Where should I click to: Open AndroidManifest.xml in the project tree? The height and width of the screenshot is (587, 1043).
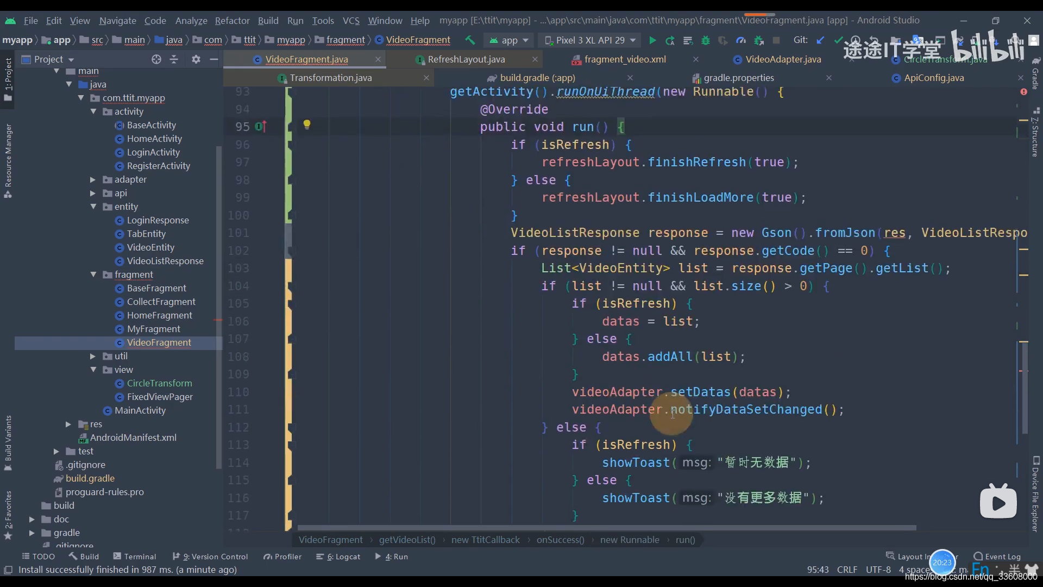click(133, 438)
